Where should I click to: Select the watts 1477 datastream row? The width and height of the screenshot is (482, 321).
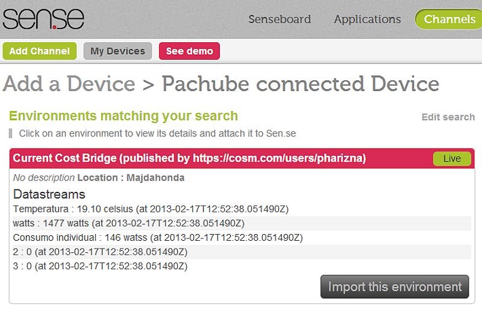pyautogui.click(x=242, y=223)
